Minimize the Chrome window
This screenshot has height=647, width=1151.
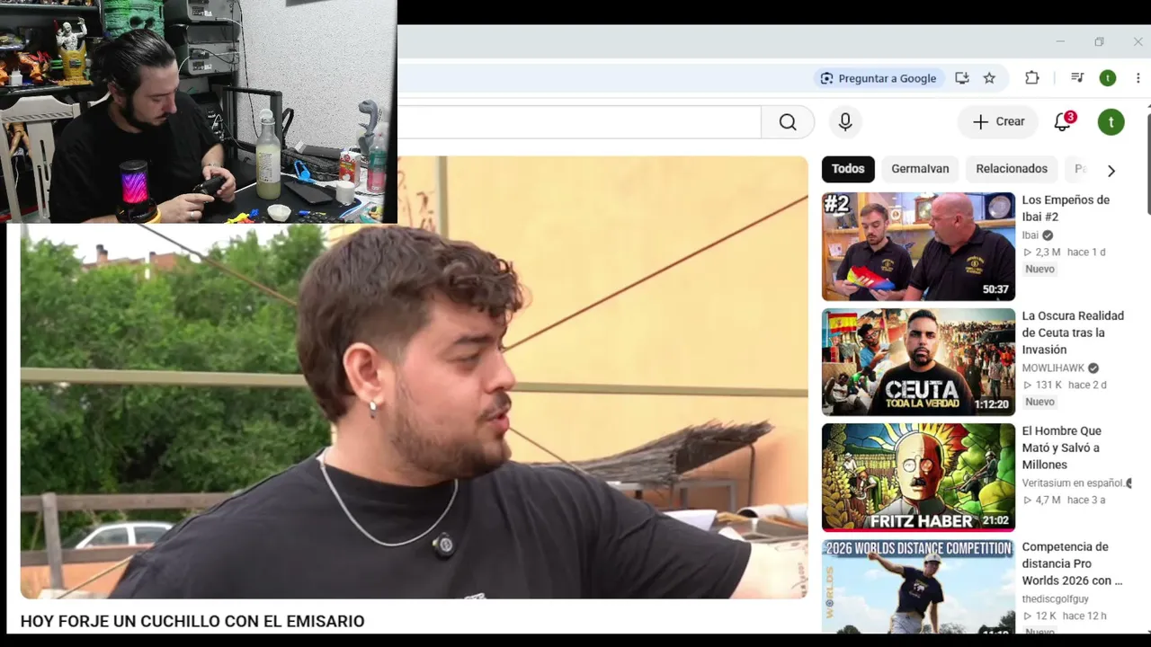1060,41
